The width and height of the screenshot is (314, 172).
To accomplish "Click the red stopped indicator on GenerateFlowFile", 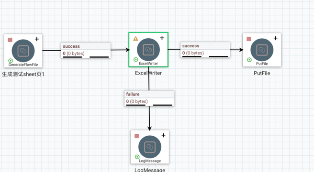I will tap(10, 40).
